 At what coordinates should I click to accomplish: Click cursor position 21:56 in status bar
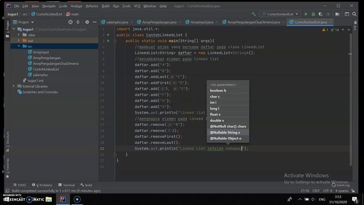pos(305,191)
